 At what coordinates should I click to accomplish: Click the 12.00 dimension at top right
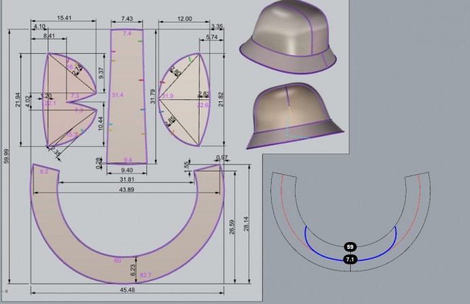pos(184,18)
